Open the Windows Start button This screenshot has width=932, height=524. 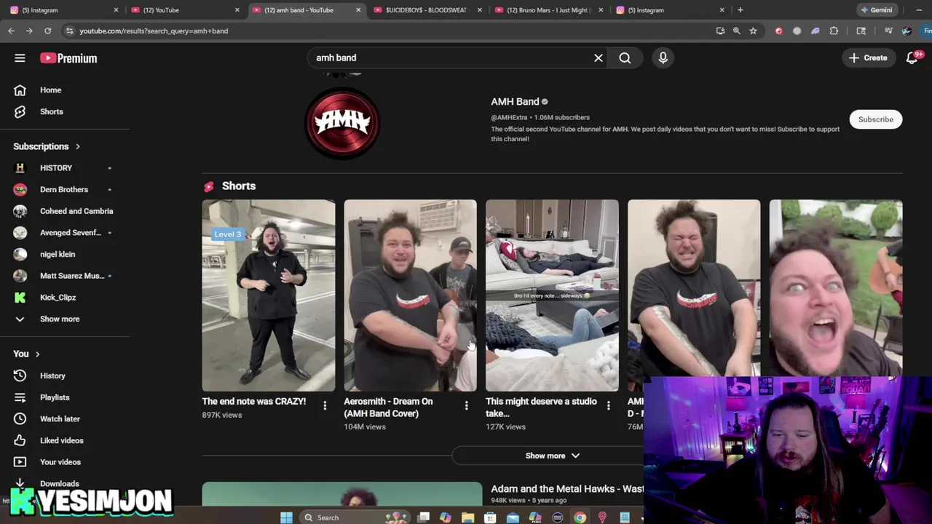pos(286,517)
